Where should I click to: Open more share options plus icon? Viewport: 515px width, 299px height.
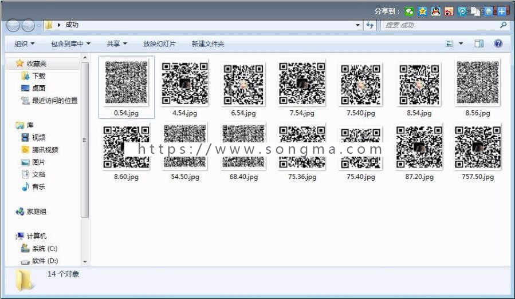point(501,12)
